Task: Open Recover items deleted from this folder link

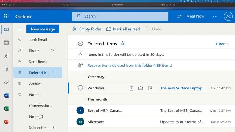Action: coord(130,65)
